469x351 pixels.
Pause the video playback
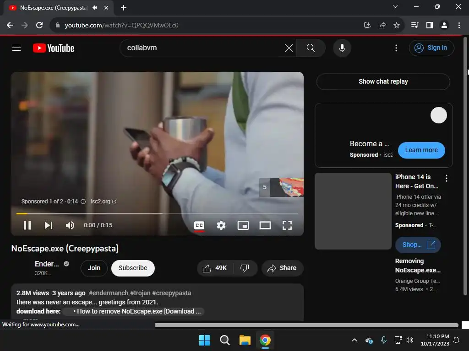(x=27, y=225)
